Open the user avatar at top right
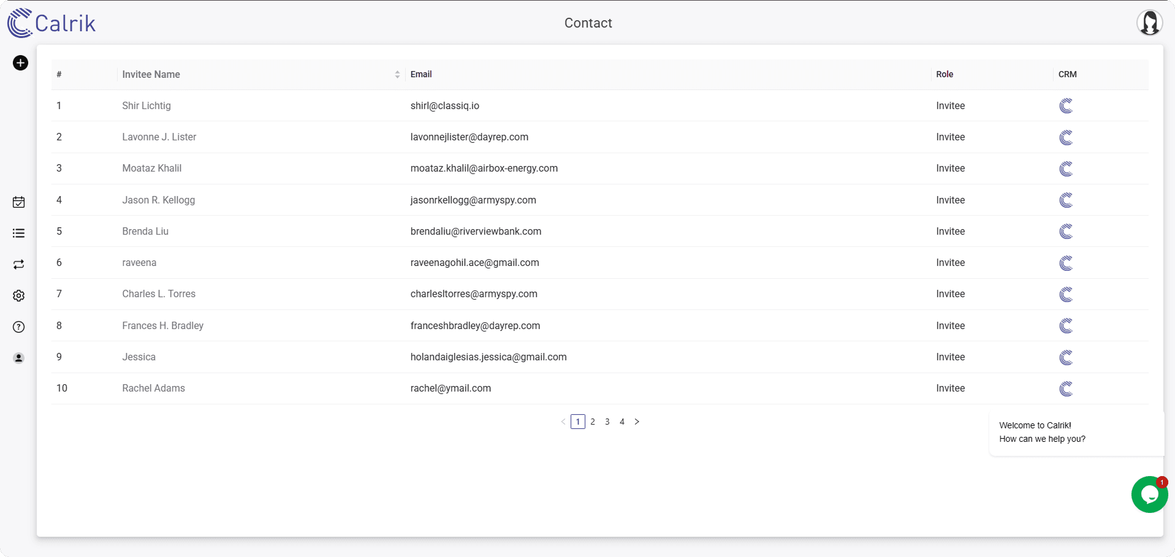Screen dimensions: 1175x557 [1149, 23]
